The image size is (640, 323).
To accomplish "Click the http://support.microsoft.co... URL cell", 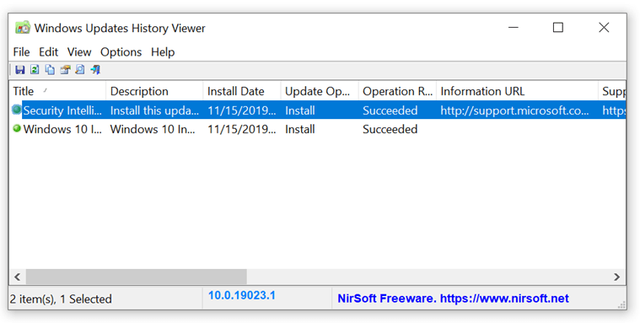I will pos(515,110).
